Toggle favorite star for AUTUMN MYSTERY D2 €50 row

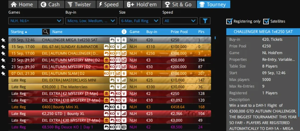[3, 67]
